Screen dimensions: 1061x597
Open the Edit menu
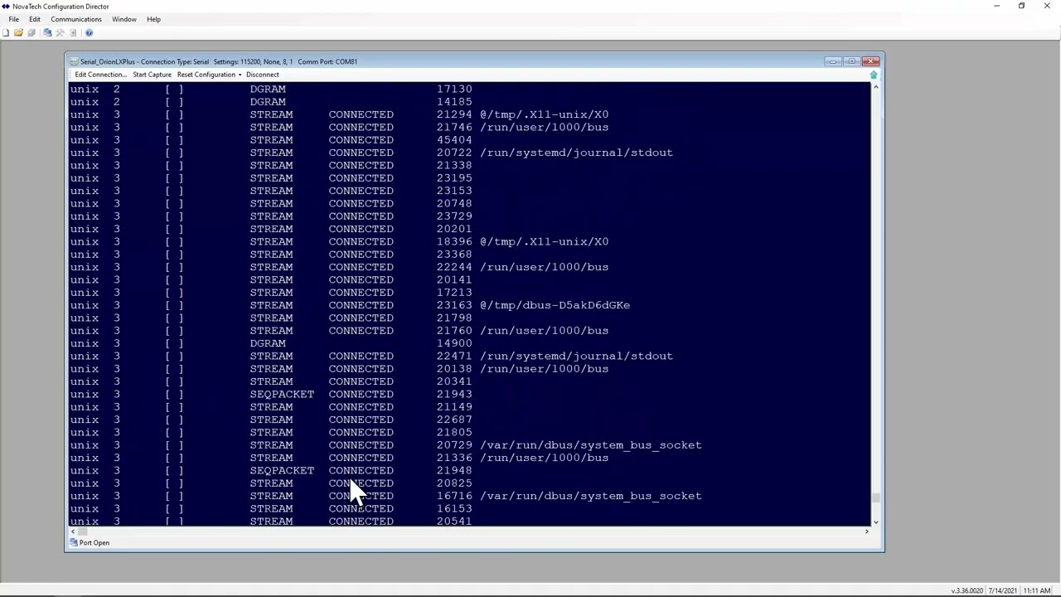click(35, 19)
